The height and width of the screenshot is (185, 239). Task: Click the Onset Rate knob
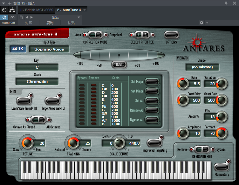222,100
